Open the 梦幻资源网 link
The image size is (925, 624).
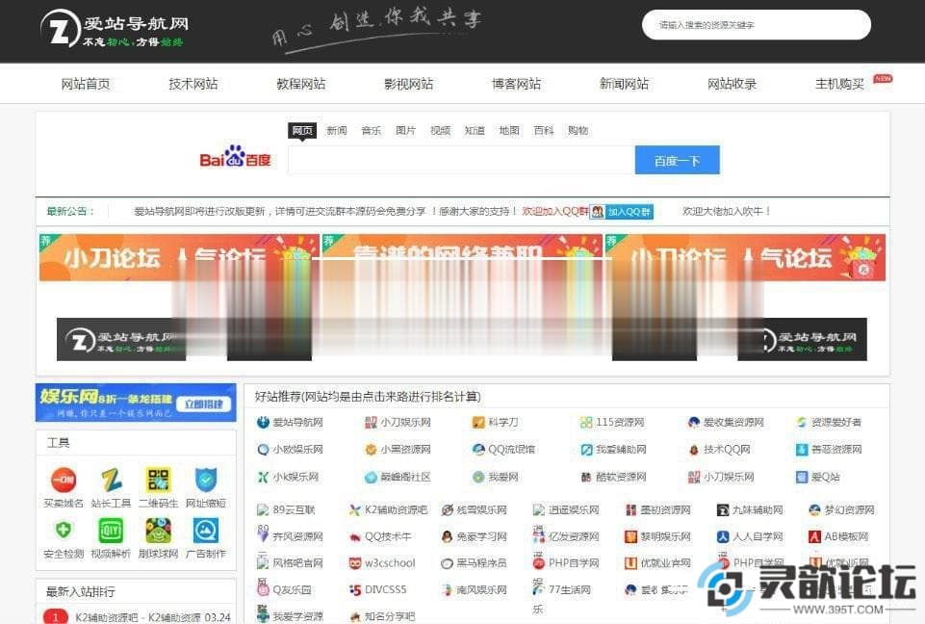[x=849, y=510]
